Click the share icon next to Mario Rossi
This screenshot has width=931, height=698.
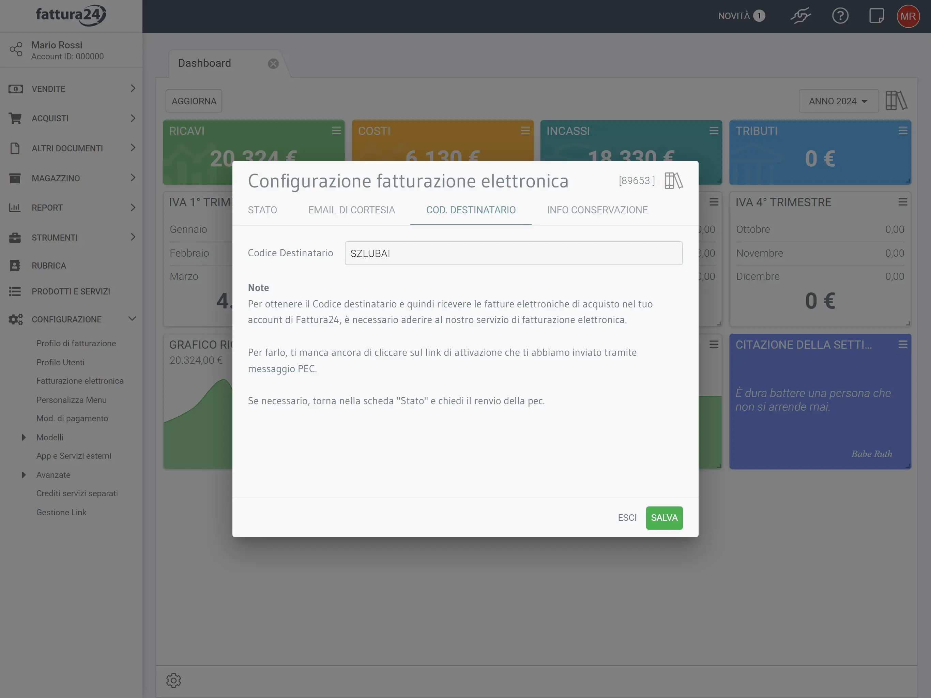pos(16,50)
